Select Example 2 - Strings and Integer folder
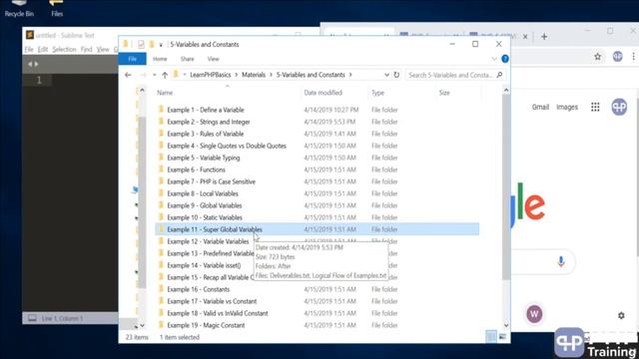The image size is (639, 359). pos(209,122)
